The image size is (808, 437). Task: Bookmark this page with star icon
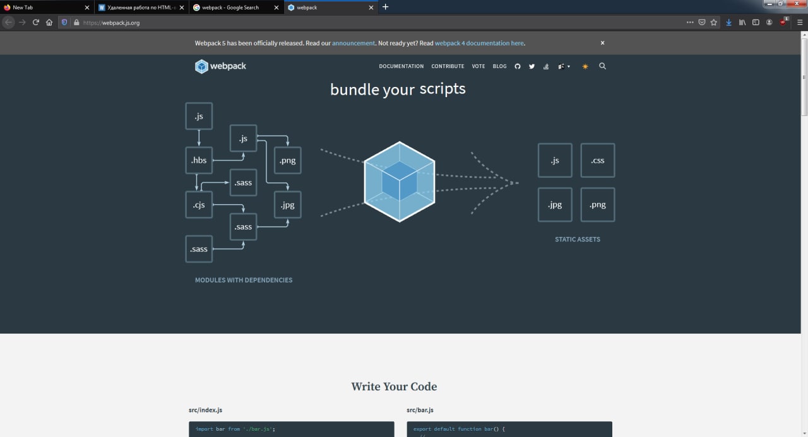[714, 22]
